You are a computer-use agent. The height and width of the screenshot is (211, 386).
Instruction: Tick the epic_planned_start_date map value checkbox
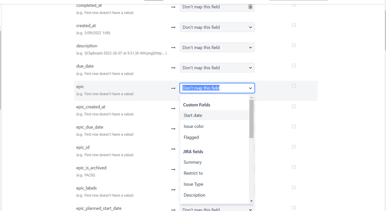coord(294,208)
